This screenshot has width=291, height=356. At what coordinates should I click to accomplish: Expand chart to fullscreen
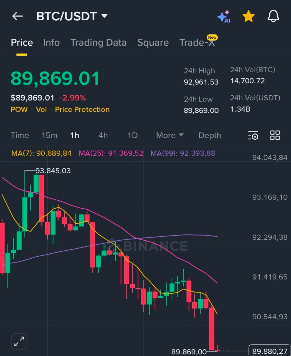19,341
